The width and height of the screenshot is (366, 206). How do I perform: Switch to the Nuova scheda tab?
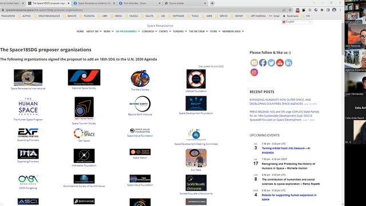[x=185, y=3]
